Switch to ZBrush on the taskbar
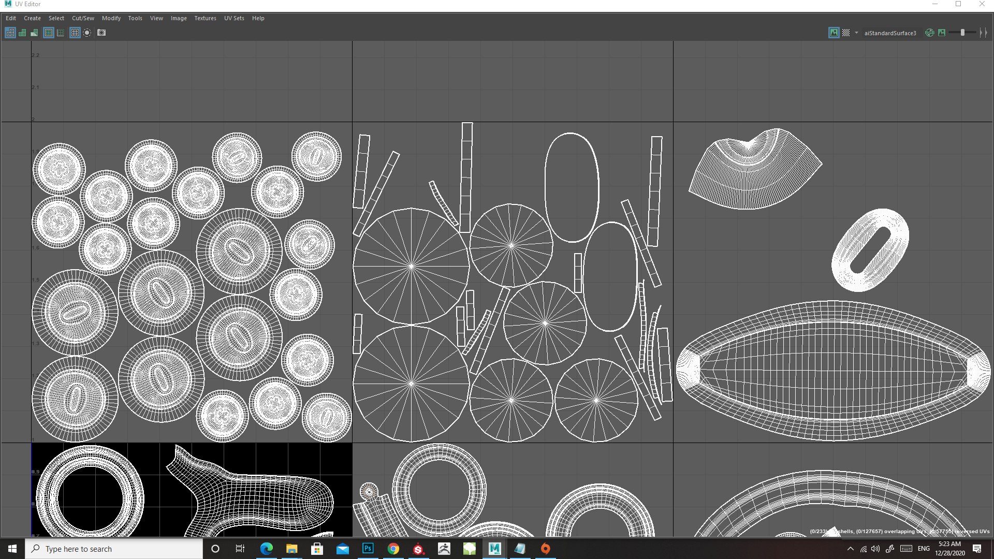 444,549
